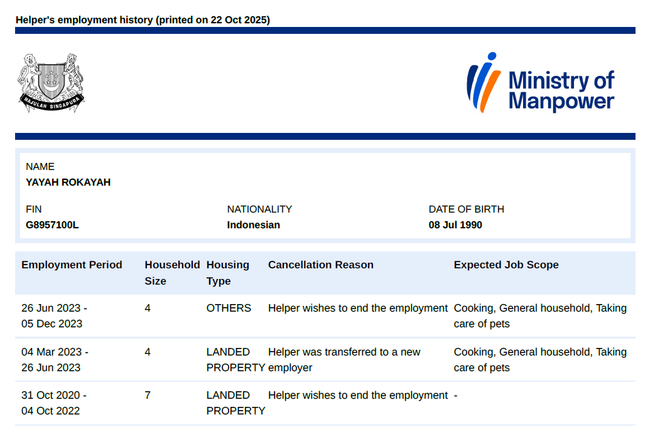Click the 31 Oct 2020 - 04 Oct 2022 period
Screen dimensions: 660x447
54,403
